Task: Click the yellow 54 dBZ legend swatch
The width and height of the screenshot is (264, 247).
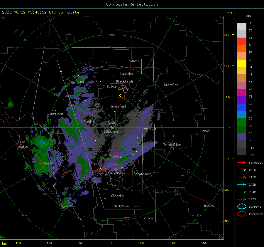Action: point(242,63)
